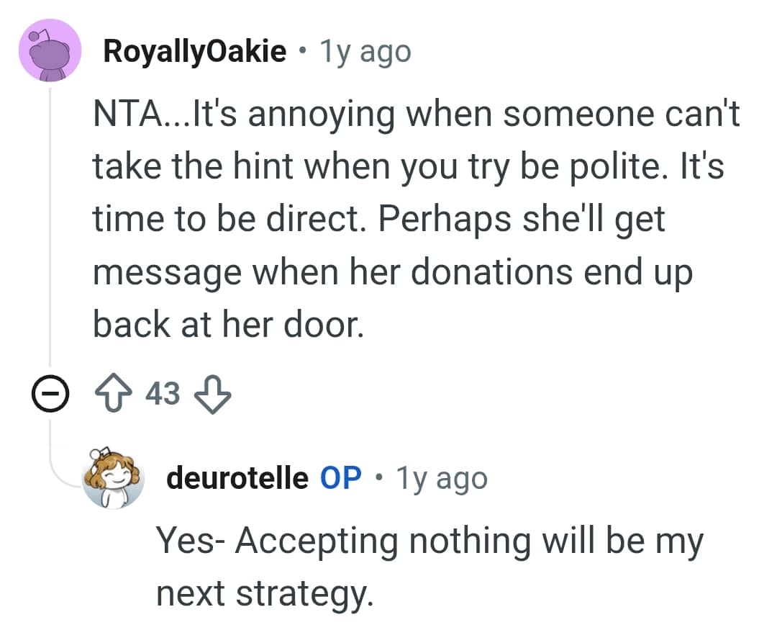The height and width of the screenshot is (630, 777).
Task: Tap the smiling girl avatar beside deurotelle
Action: 111,477
